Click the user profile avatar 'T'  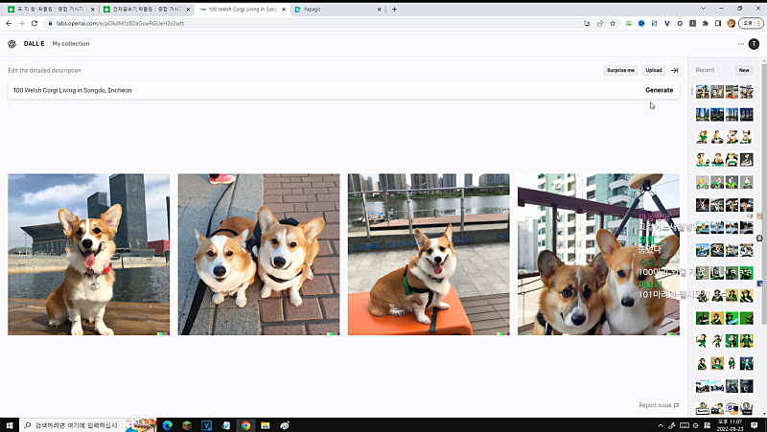[754, 44]
